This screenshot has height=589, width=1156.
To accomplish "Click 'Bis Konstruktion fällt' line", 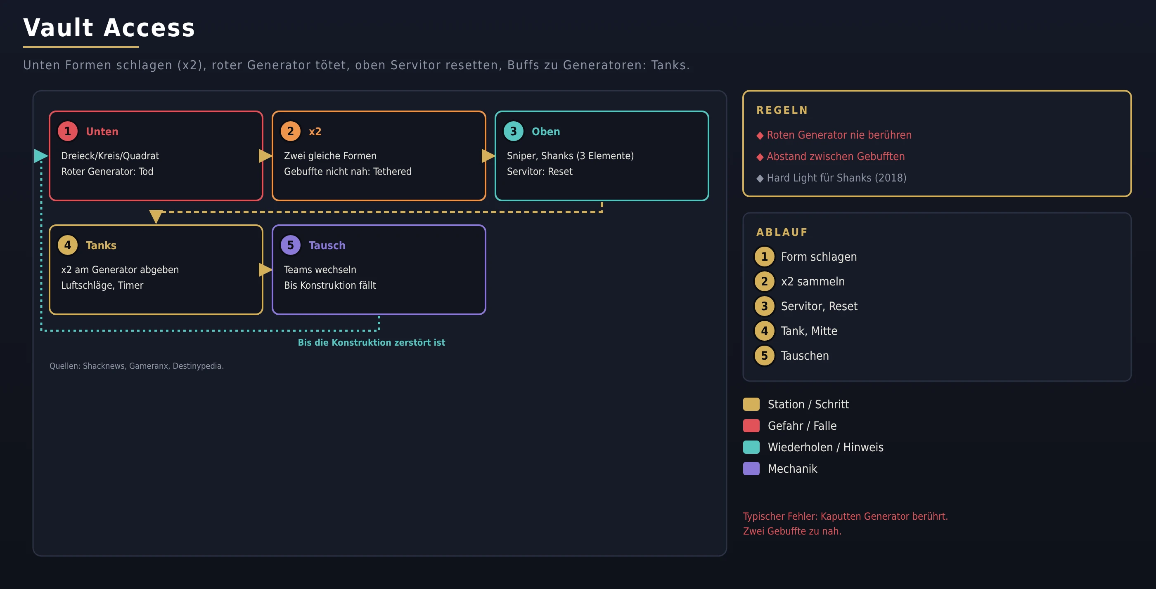I will 330,285.
